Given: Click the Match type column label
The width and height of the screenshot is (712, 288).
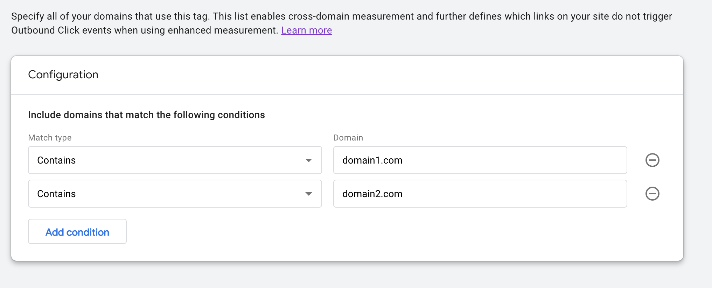Looking at the screenshot, I should (50, 138).
